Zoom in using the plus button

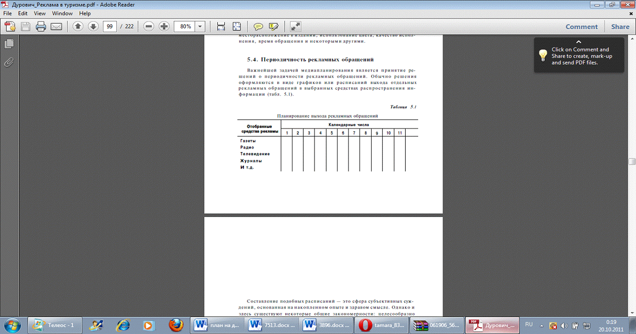click(164, 26)
